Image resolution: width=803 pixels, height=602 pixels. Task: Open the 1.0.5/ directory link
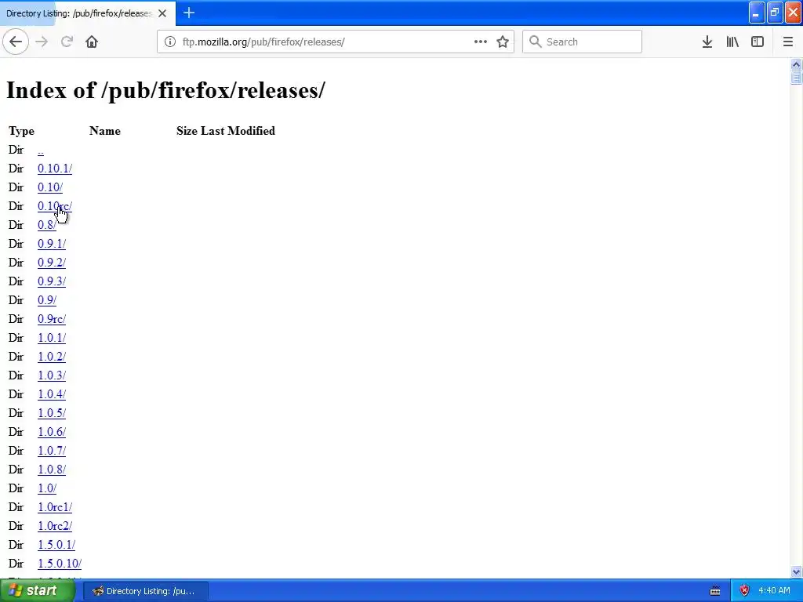52,413
